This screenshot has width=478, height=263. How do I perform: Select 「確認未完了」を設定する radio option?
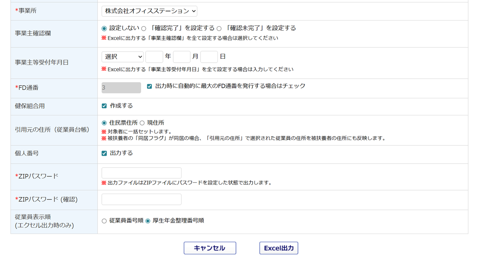click(x=219, y=28)
